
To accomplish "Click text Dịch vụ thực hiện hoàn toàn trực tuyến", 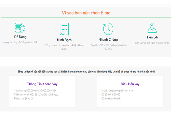I will pos(152,43).
